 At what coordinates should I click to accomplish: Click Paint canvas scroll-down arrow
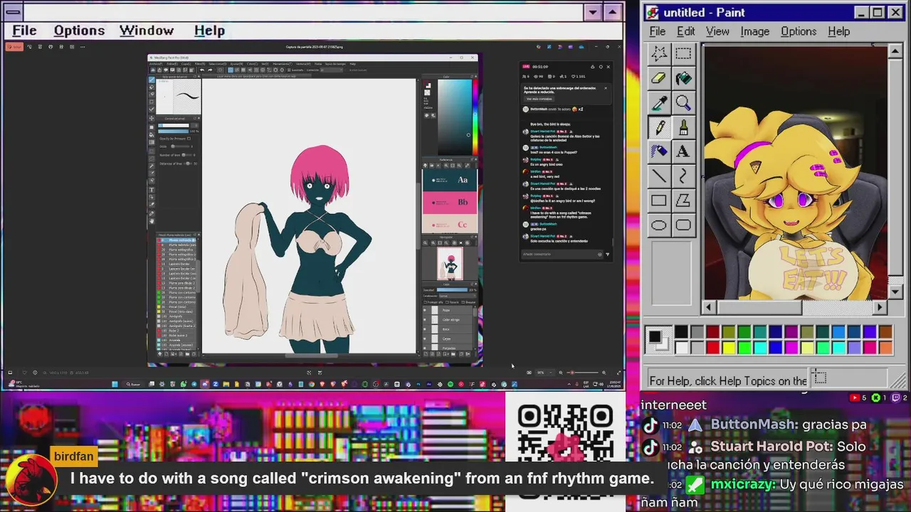pos(896,292)
